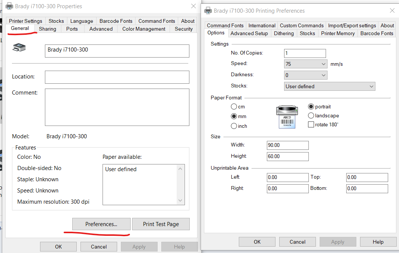Image resolution: width=399 pixels, height=253 pixels.
Task: Select 'User defined' in Paper available list
Action: click(x=121, y=169)
